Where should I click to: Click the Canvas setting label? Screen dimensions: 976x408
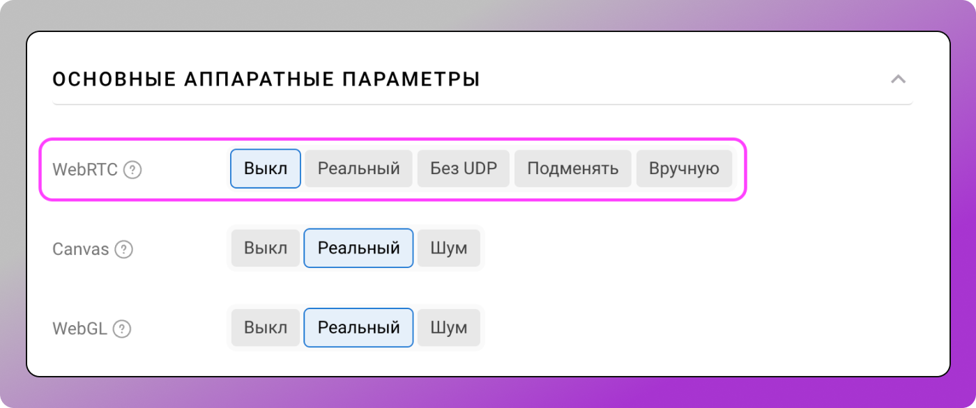click(79, 249)
